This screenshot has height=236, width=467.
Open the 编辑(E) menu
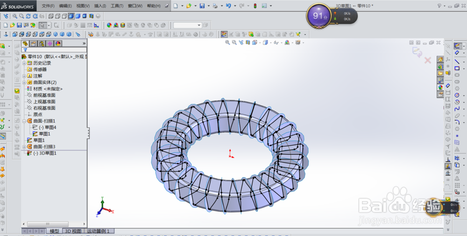[65, 6]
